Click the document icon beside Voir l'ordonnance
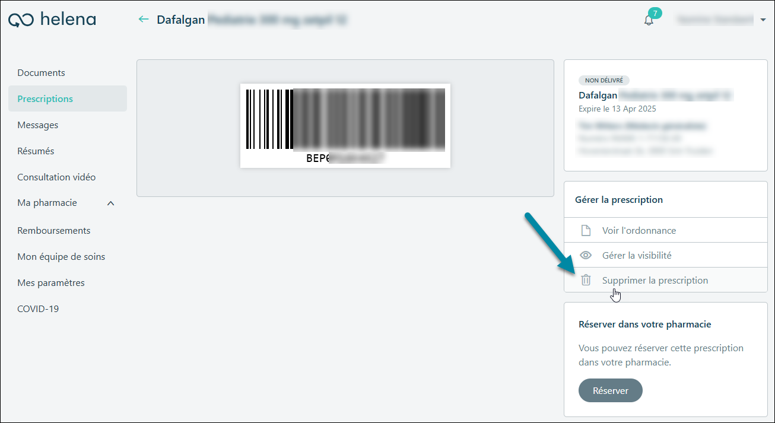Image resolution: width=775 pixels, height=423 pixels. [586, 230]
